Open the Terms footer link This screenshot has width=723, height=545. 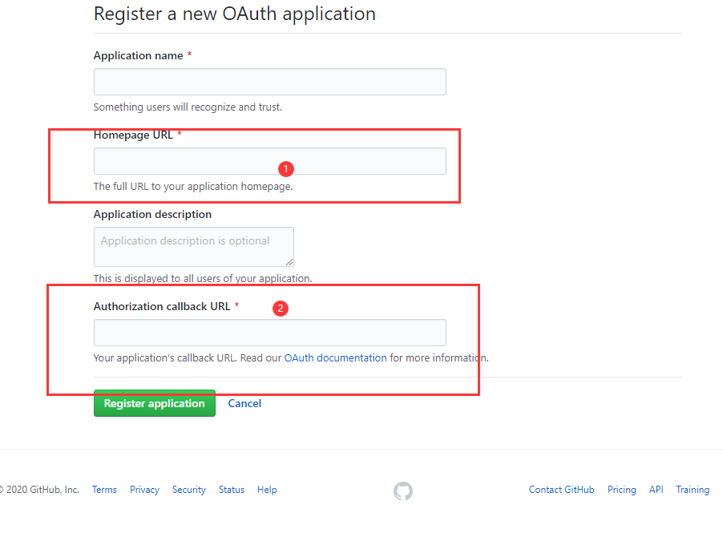(x=104, y=490)
